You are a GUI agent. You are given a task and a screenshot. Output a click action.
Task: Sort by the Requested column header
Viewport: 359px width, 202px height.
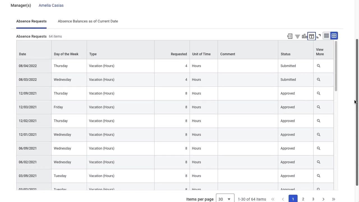pos(172,50)
